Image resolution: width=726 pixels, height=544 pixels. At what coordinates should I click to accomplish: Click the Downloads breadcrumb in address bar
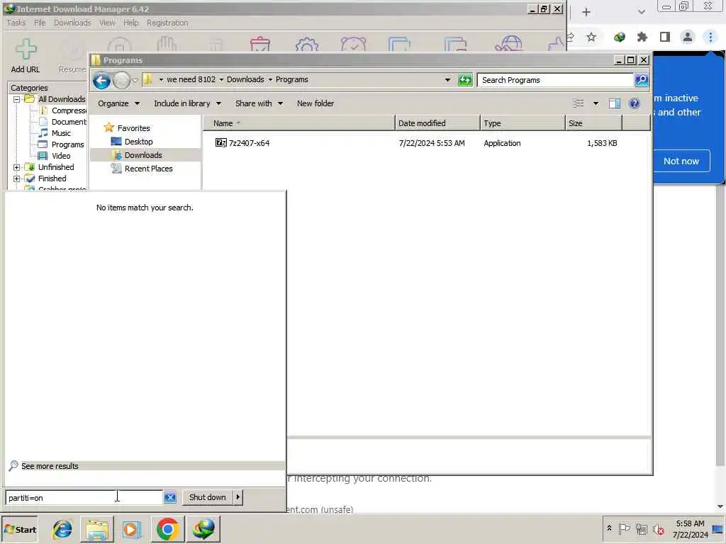coord(245,79)
